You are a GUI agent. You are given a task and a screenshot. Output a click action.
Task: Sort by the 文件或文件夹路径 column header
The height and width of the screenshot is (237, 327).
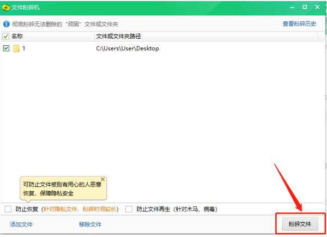(x=118, y=37)
